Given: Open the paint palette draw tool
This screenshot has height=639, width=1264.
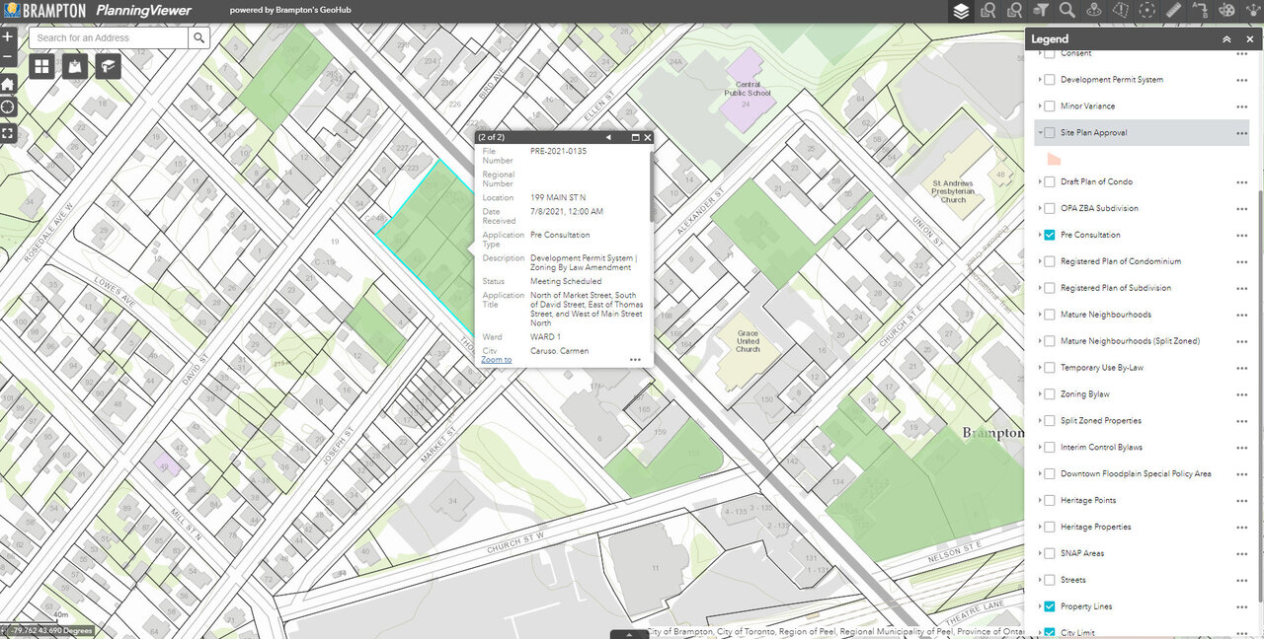Looking at the screenshot, I should point(1226,11).
